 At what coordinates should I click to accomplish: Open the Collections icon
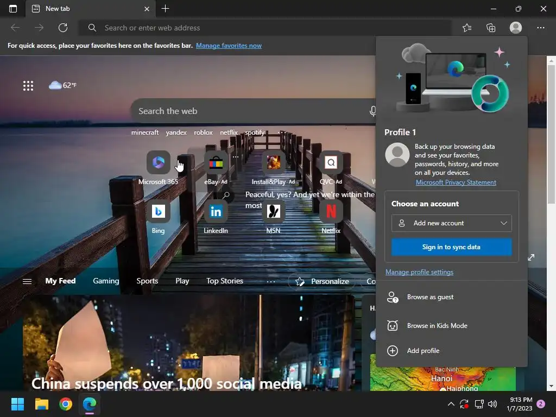click(x=491, y=28)
